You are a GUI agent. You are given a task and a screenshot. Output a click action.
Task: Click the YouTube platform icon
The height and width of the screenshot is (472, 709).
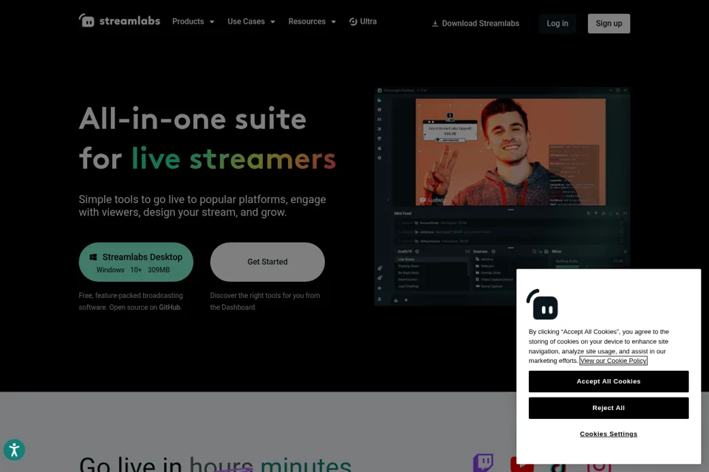pos(522,465)
